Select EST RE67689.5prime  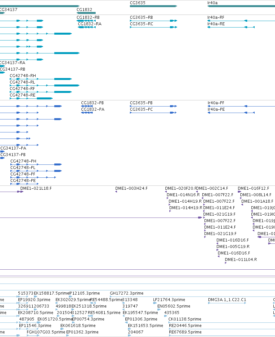point(185,332)
